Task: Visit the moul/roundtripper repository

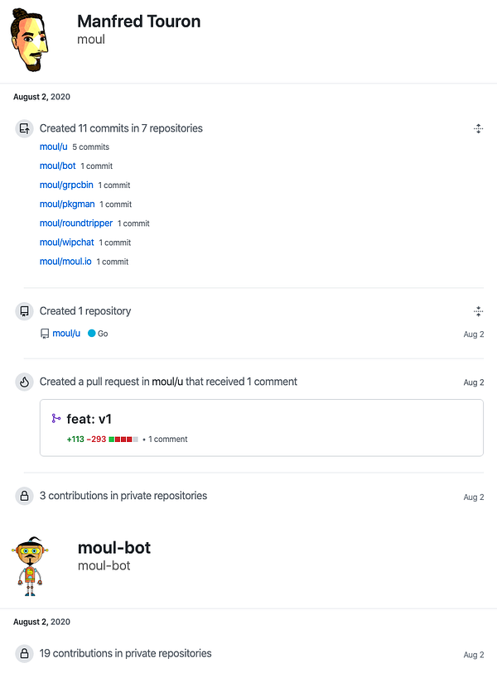Action: [x=76, y=223]
